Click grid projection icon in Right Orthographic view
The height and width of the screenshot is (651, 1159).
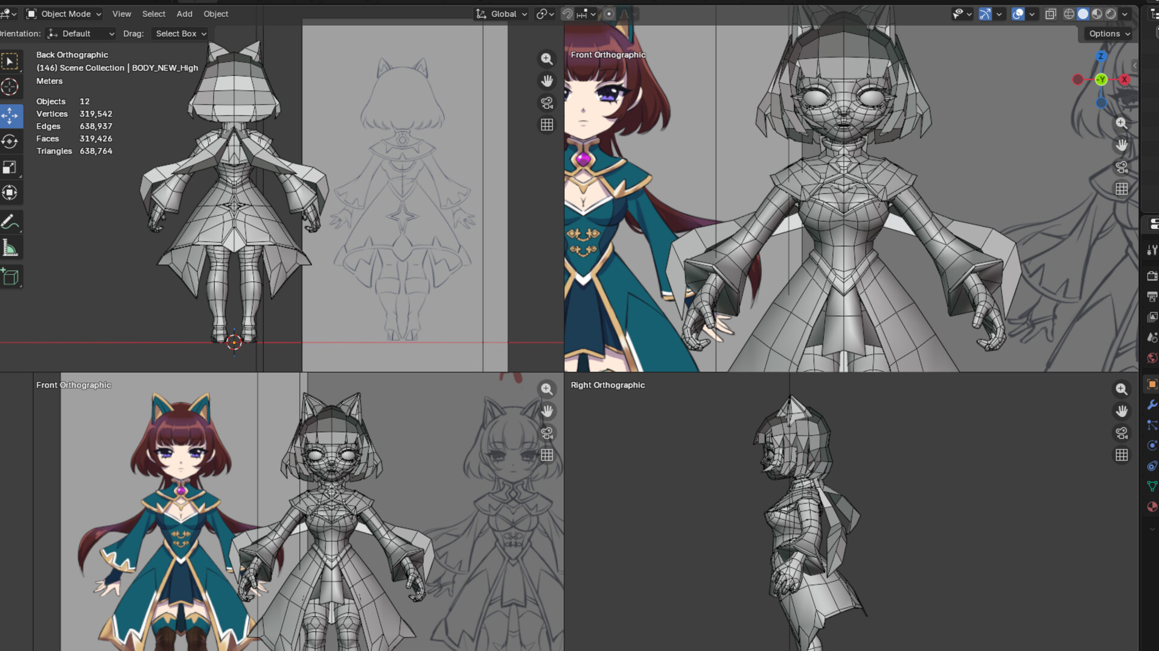click(1122, 455)
